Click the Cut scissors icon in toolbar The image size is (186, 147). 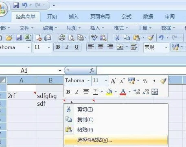[117, 38]
